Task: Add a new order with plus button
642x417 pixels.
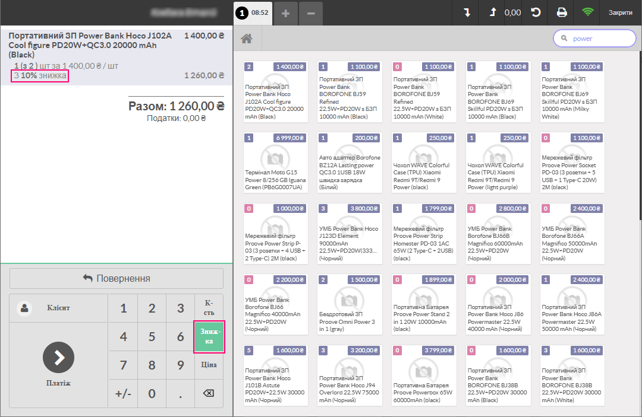Action: click(285, 13)
